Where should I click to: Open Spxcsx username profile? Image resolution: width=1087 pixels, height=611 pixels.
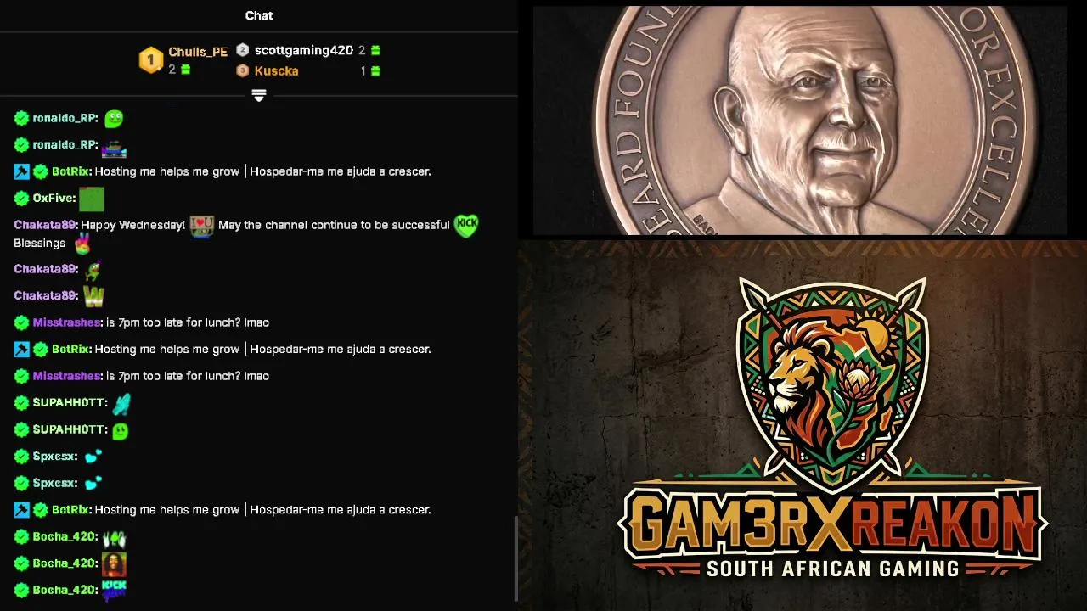tap(55, 457)
